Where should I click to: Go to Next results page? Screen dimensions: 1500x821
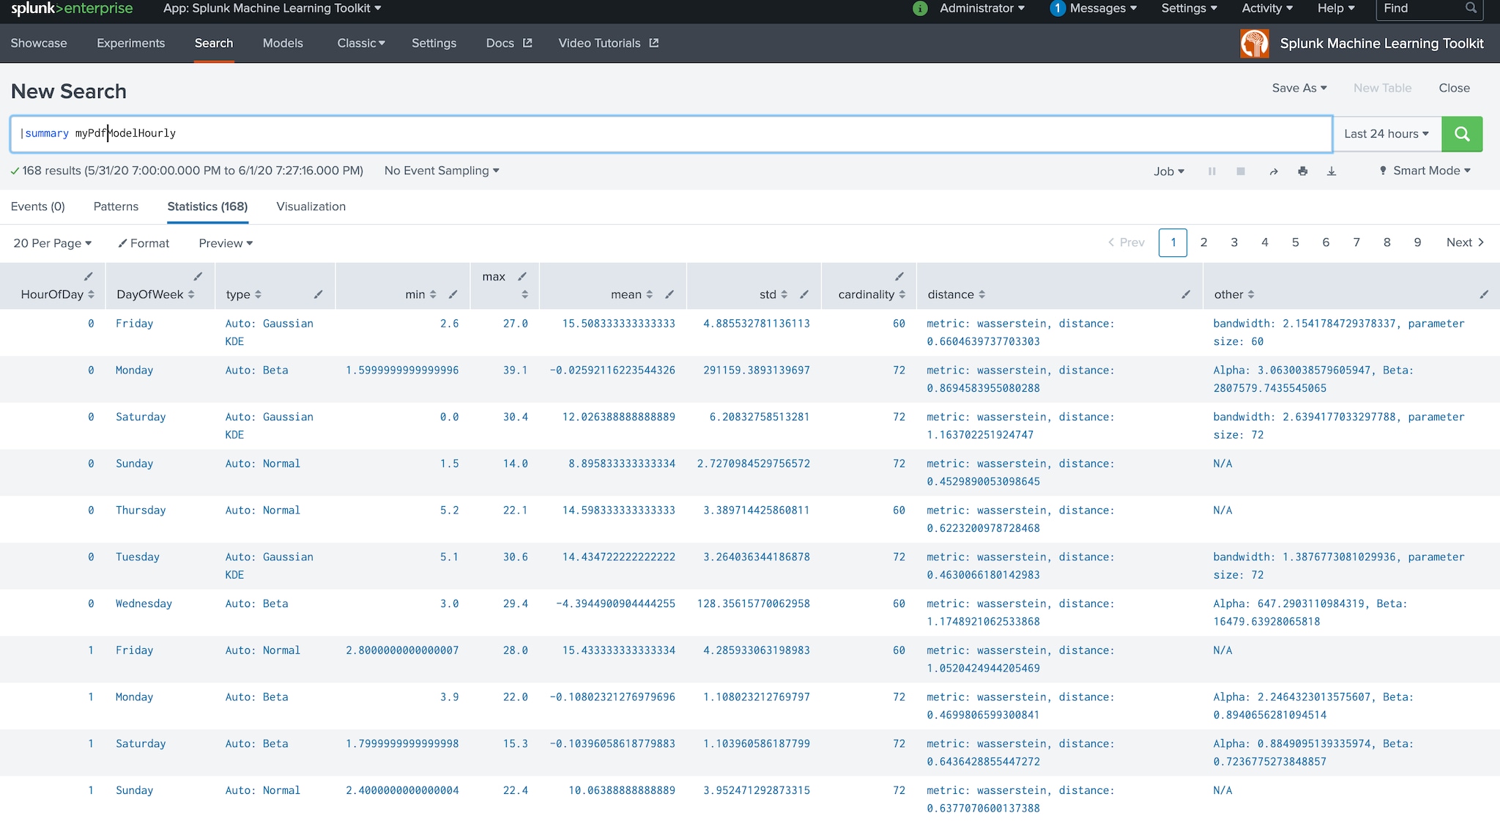1465,242
